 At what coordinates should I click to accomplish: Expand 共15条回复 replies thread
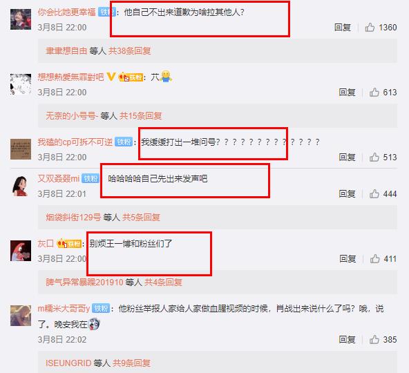[x=141, y=115]
